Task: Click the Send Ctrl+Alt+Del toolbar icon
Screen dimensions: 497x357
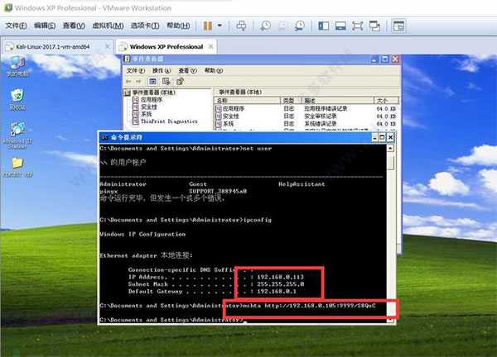Action: point(241,26)
